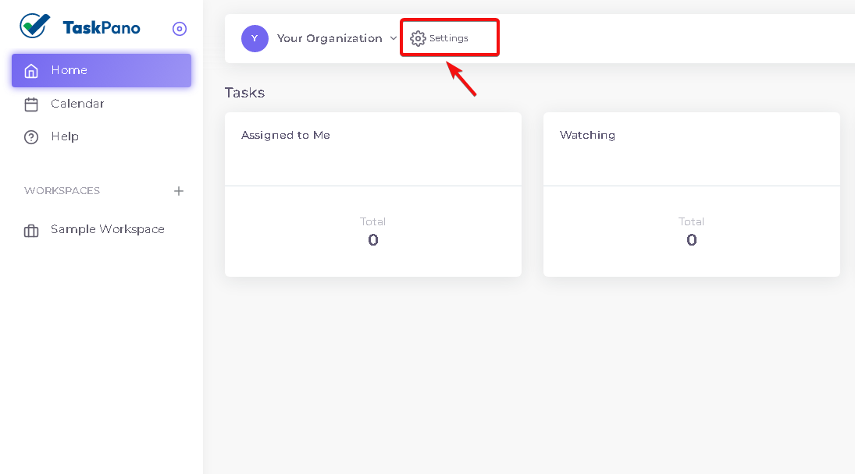Click the Settings text link

click(449, 39)
